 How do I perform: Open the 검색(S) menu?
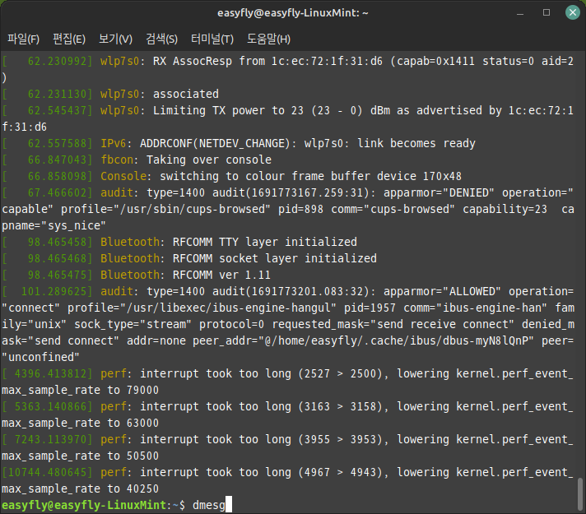161,39
